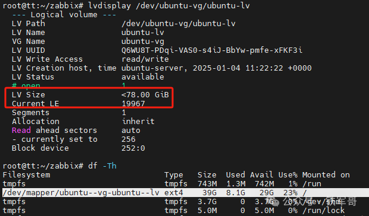Viewport: 369px width, 216px height.
Task: Click the '29G' available value
Action: coord(267,193)
